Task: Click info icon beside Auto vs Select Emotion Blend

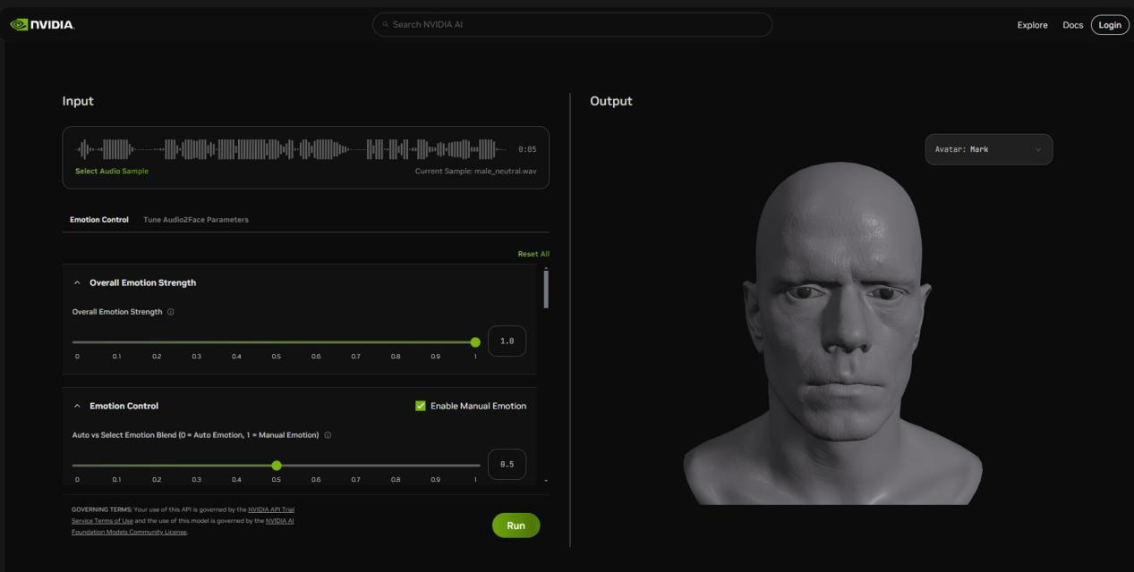Action: (x=328, y=435)
